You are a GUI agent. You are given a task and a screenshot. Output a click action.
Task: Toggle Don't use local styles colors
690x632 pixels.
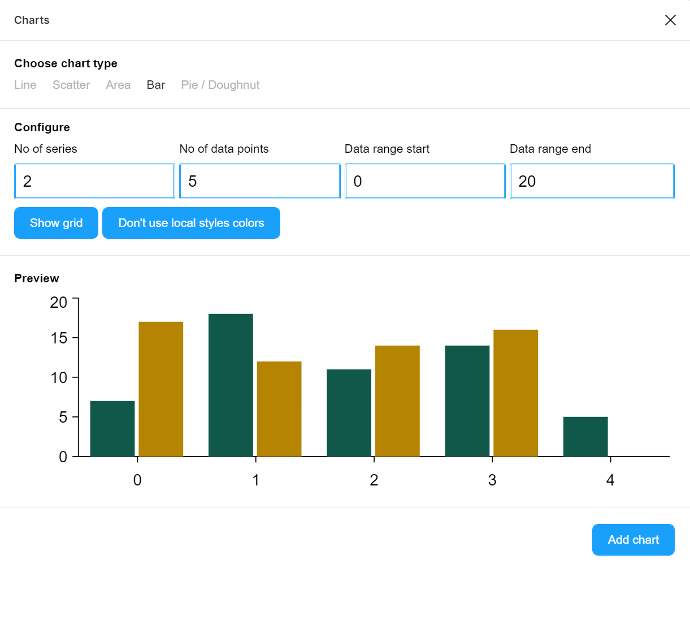pos(191,223)
